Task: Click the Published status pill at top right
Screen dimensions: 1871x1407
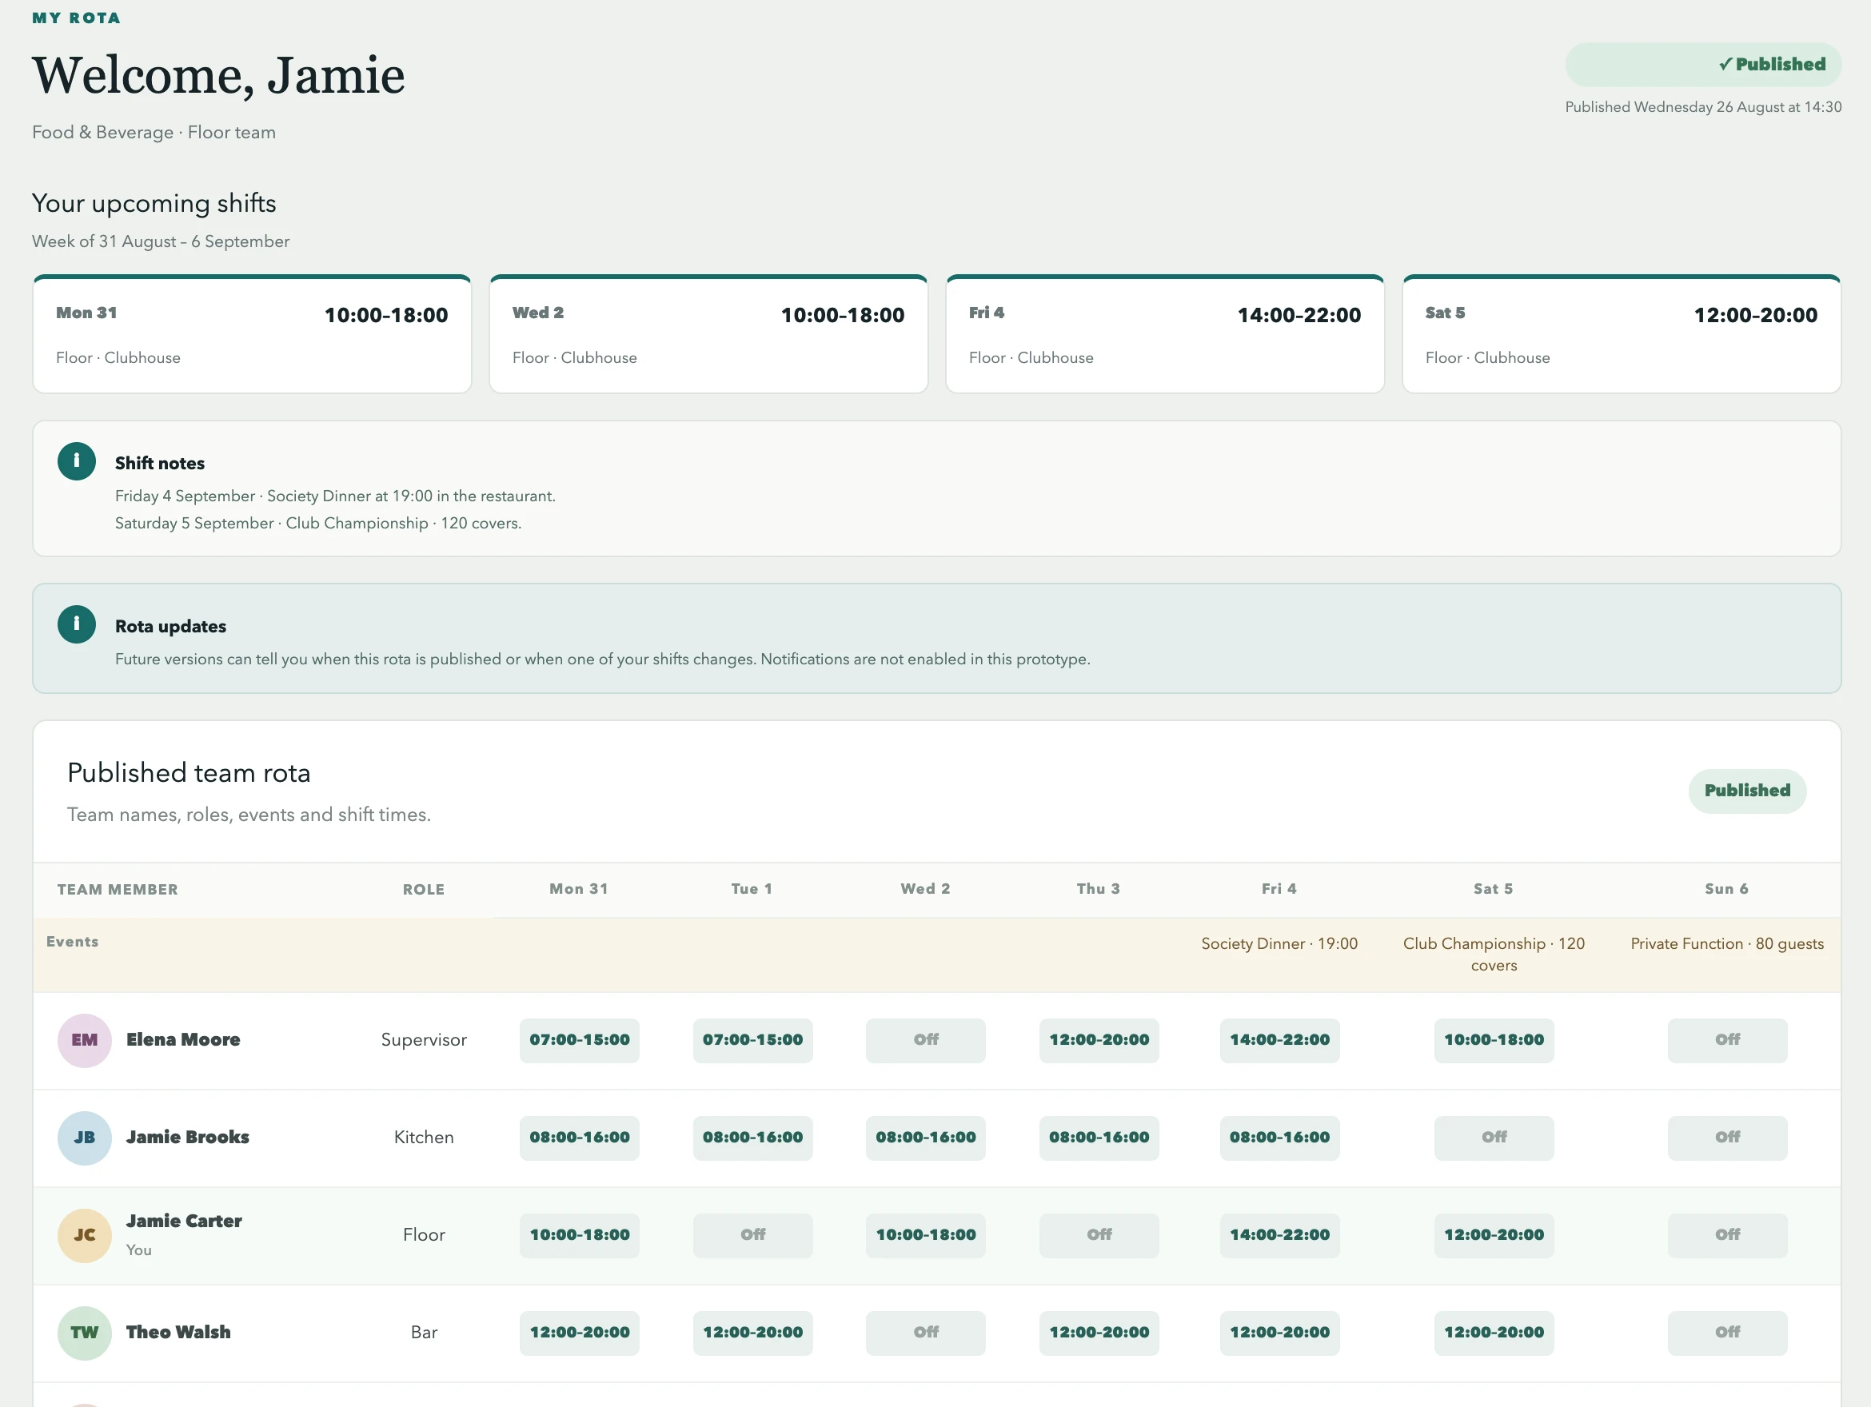Action: pos(1702,64)
